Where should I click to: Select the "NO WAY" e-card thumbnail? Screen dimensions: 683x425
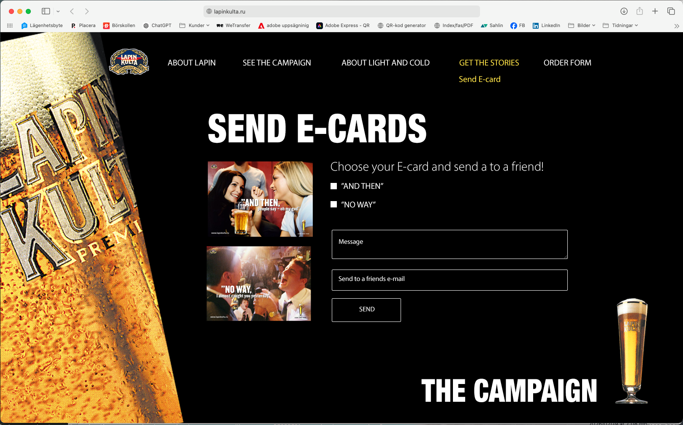[x=259, y=283]
